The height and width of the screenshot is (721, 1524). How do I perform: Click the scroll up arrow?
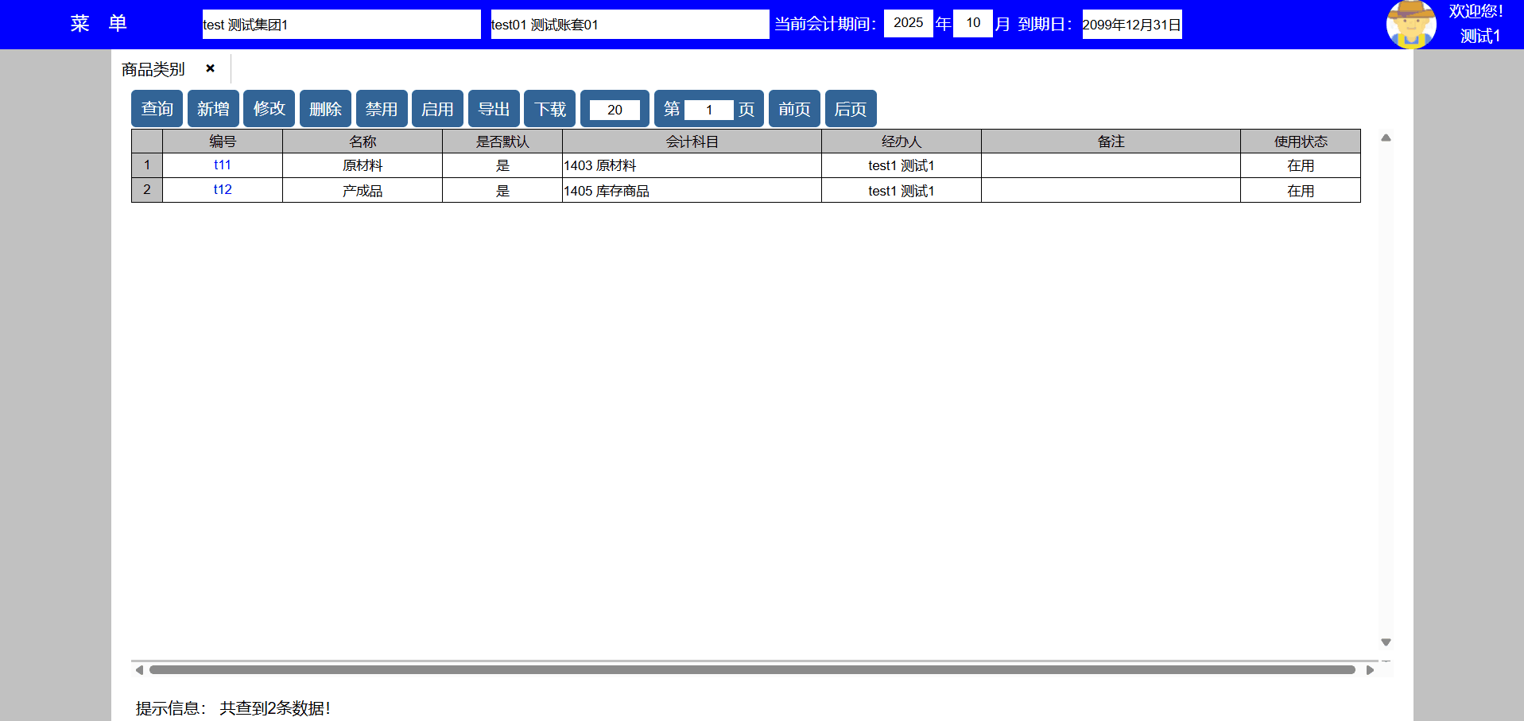click(1386, 138)
